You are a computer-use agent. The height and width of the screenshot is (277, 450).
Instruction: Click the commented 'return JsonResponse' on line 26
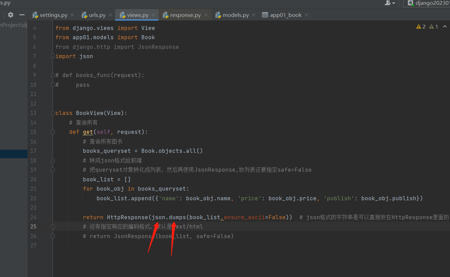tap(121, 236)
